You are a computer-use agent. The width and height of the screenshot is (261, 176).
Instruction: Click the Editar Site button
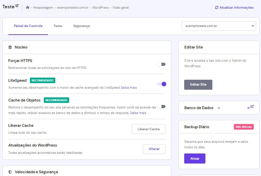pos(198,85)
